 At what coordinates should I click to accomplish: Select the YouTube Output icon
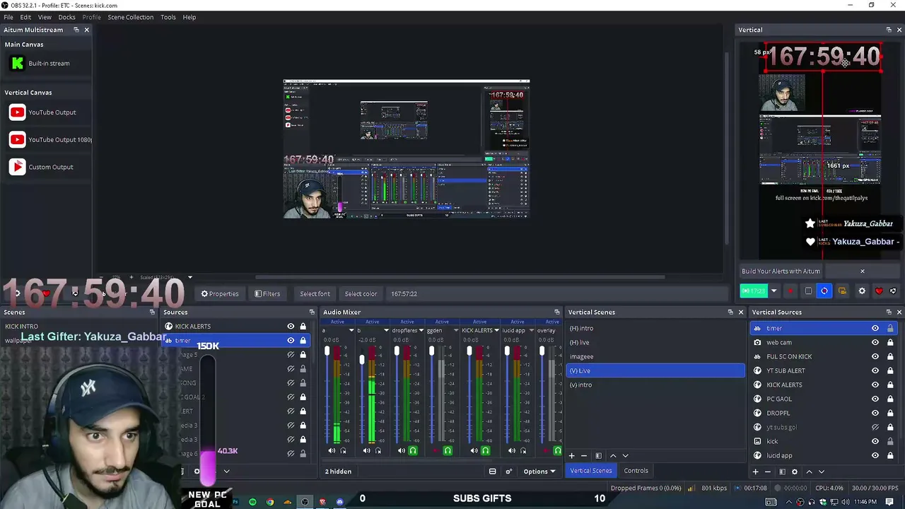17,112
